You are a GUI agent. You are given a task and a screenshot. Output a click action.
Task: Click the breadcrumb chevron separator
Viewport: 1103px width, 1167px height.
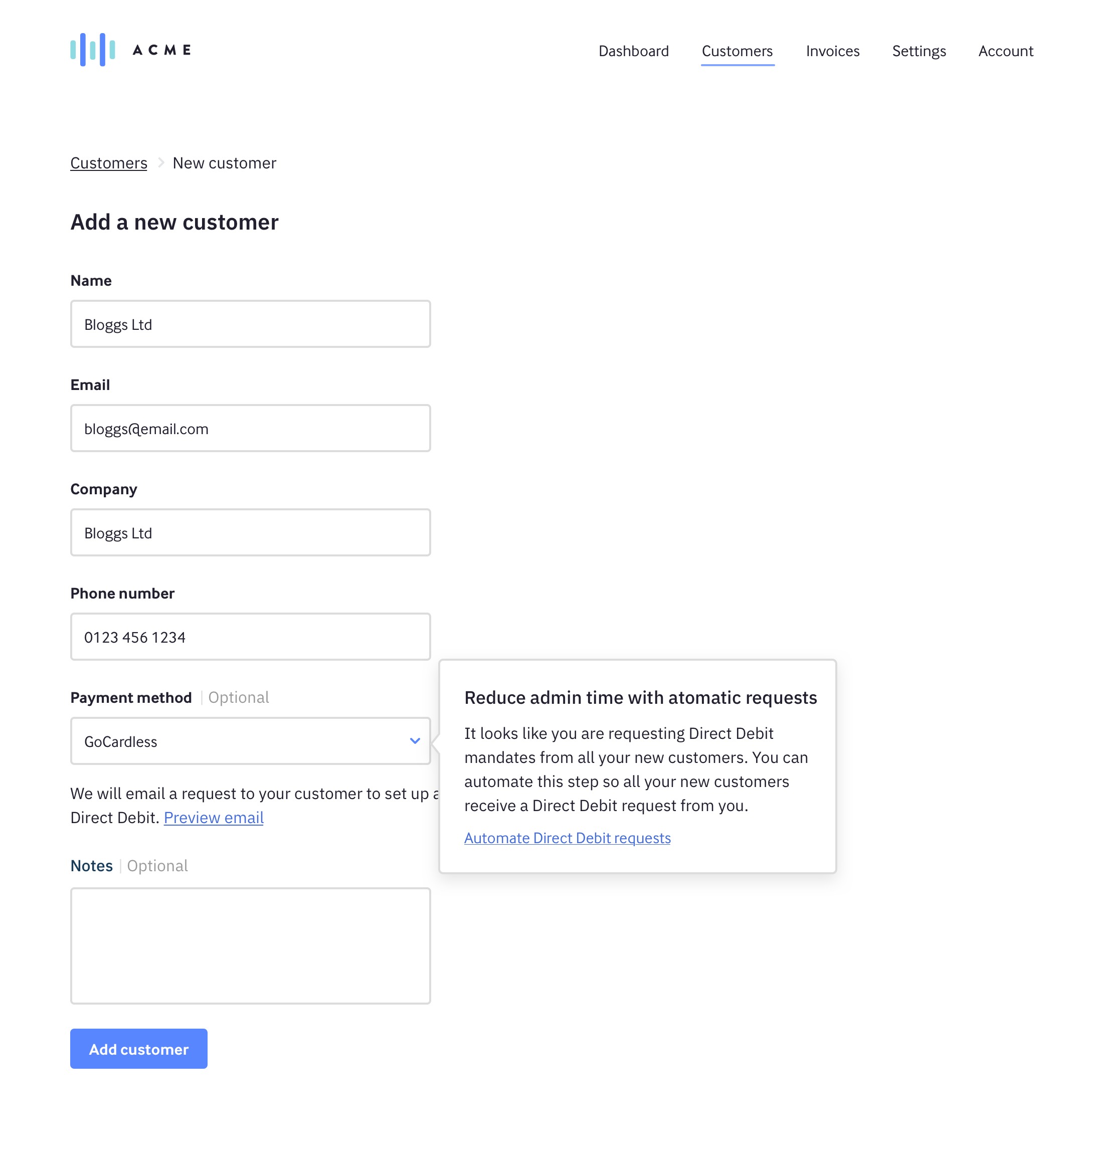(160, 162)
